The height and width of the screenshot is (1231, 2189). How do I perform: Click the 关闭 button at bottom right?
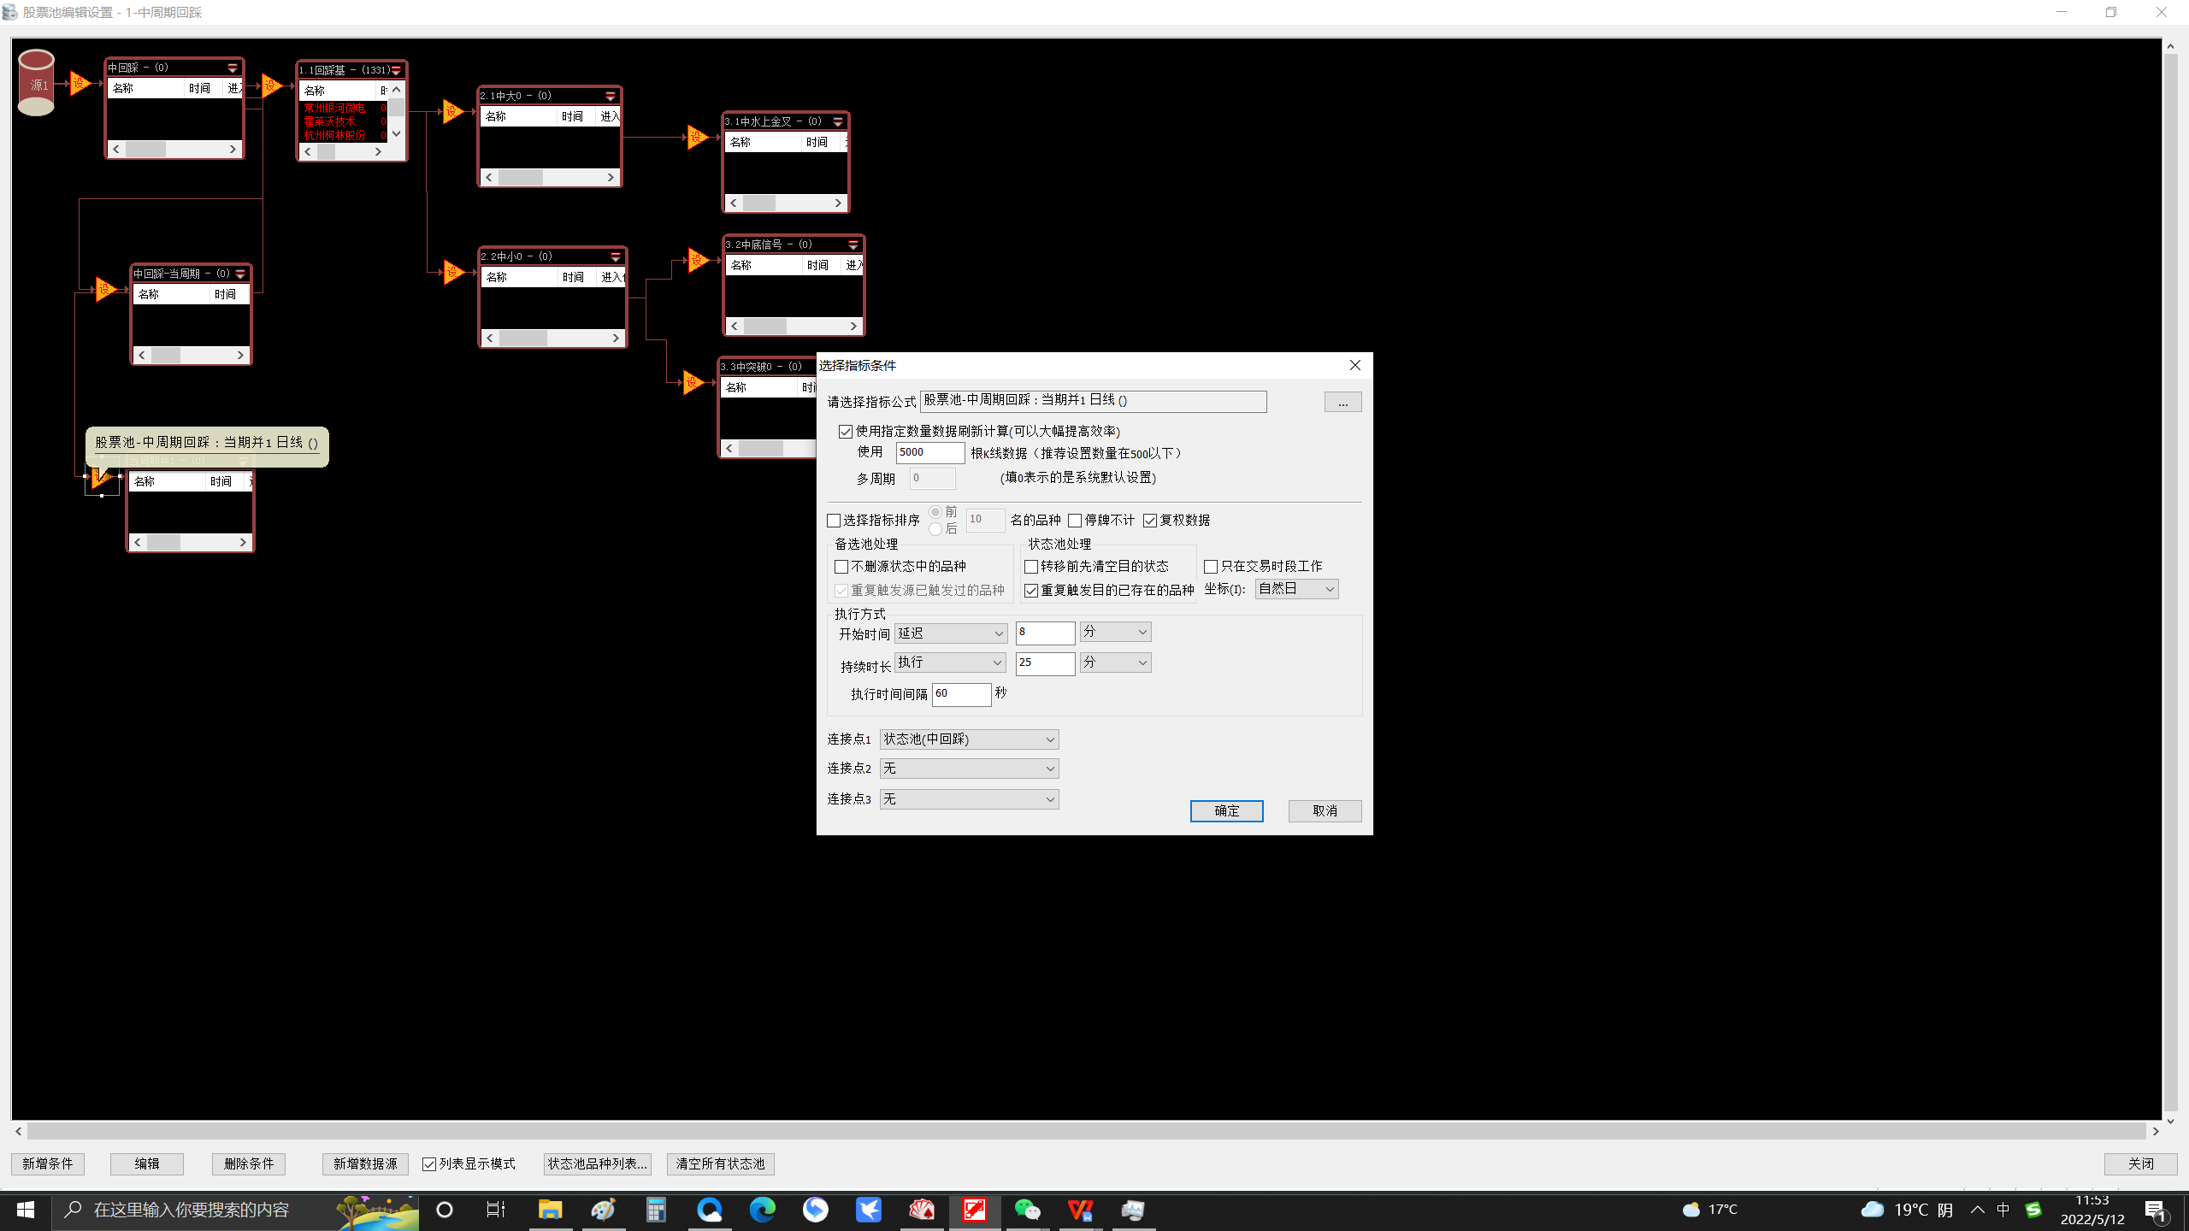click(2140, 1164)
